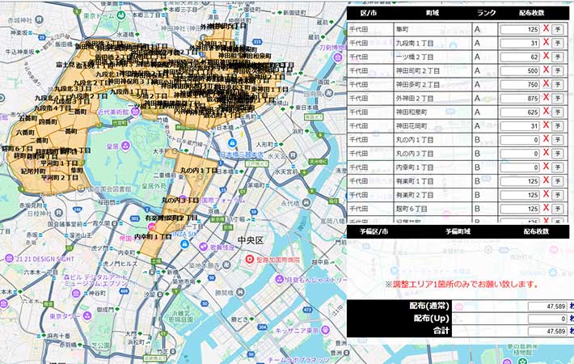Screen dimensions: 574x364
Task: Click the 予 button for 九段南1丁目
Action: coord(559,43)
